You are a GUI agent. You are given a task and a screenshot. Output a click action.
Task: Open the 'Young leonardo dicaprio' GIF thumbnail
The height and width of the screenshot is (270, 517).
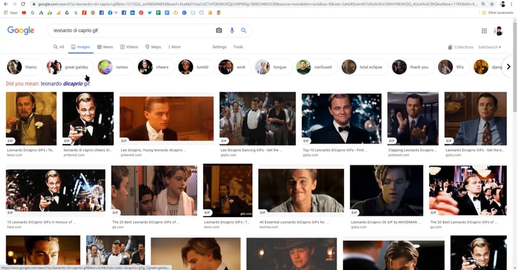pos(167,118)
